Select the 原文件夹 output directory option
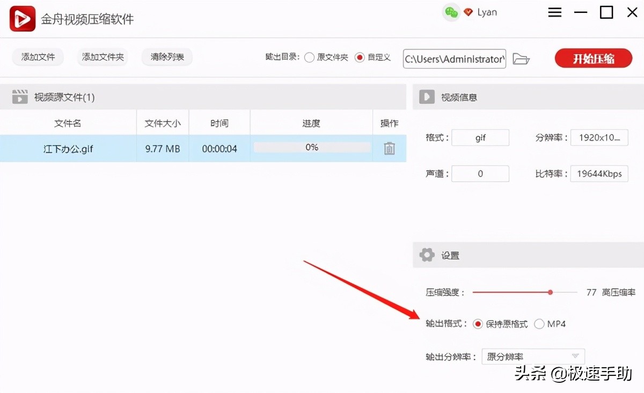The height and width of the screenshot is (393, 644). (x=309, y=57)
